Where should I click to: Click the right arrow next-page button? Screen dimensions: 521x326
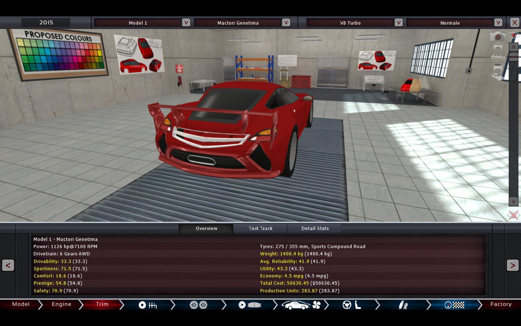point(512,265)
